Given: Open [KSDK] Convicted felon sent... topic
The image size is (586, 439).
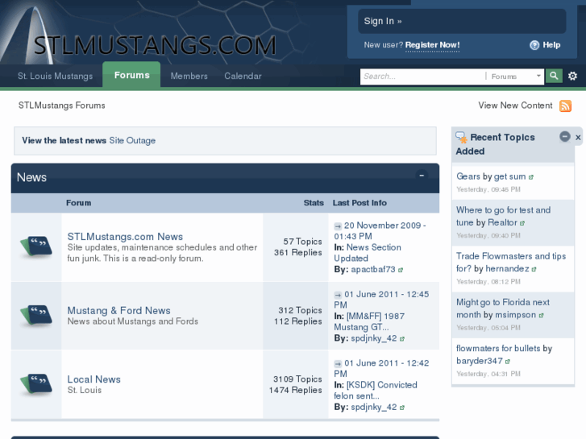Looking at the screenshot, I should point(376,391).
